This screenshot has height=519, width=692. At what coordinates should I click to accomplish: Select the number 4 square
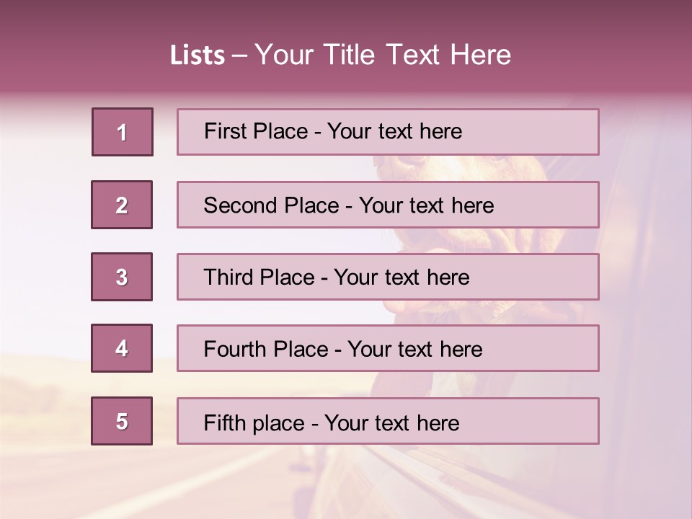[x=122, y=348]
